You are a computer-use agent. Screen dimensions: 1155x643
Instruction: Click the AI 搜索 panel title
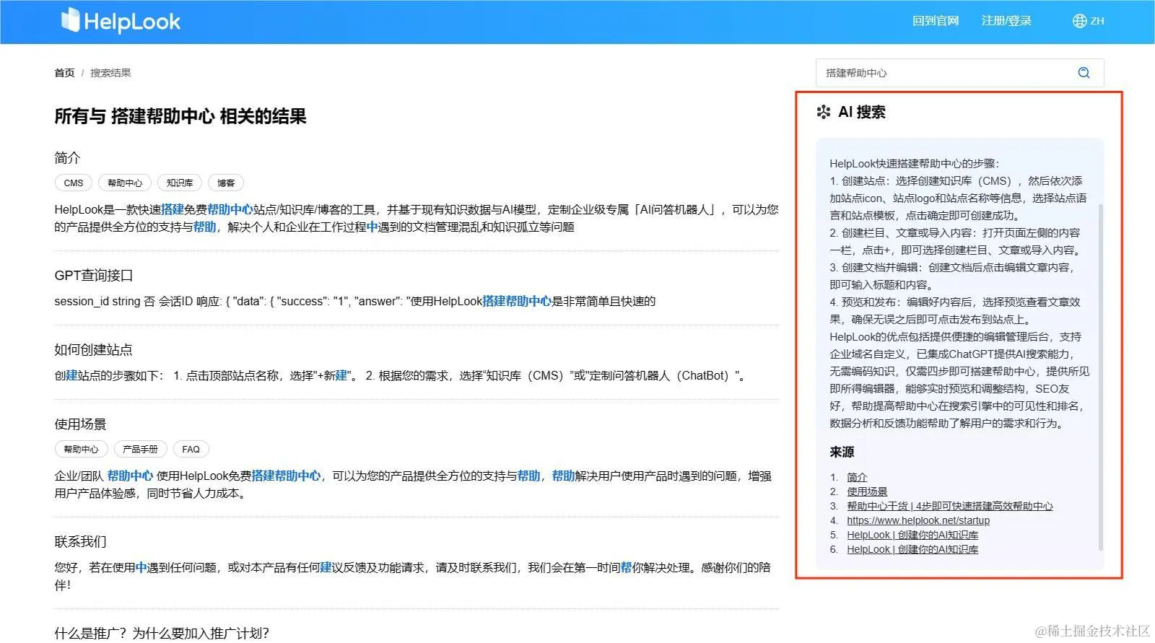tap(861, 112)
